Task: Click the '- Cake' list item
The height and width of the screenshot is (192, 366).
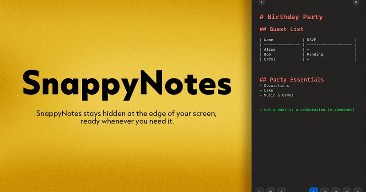Action: 266,91
